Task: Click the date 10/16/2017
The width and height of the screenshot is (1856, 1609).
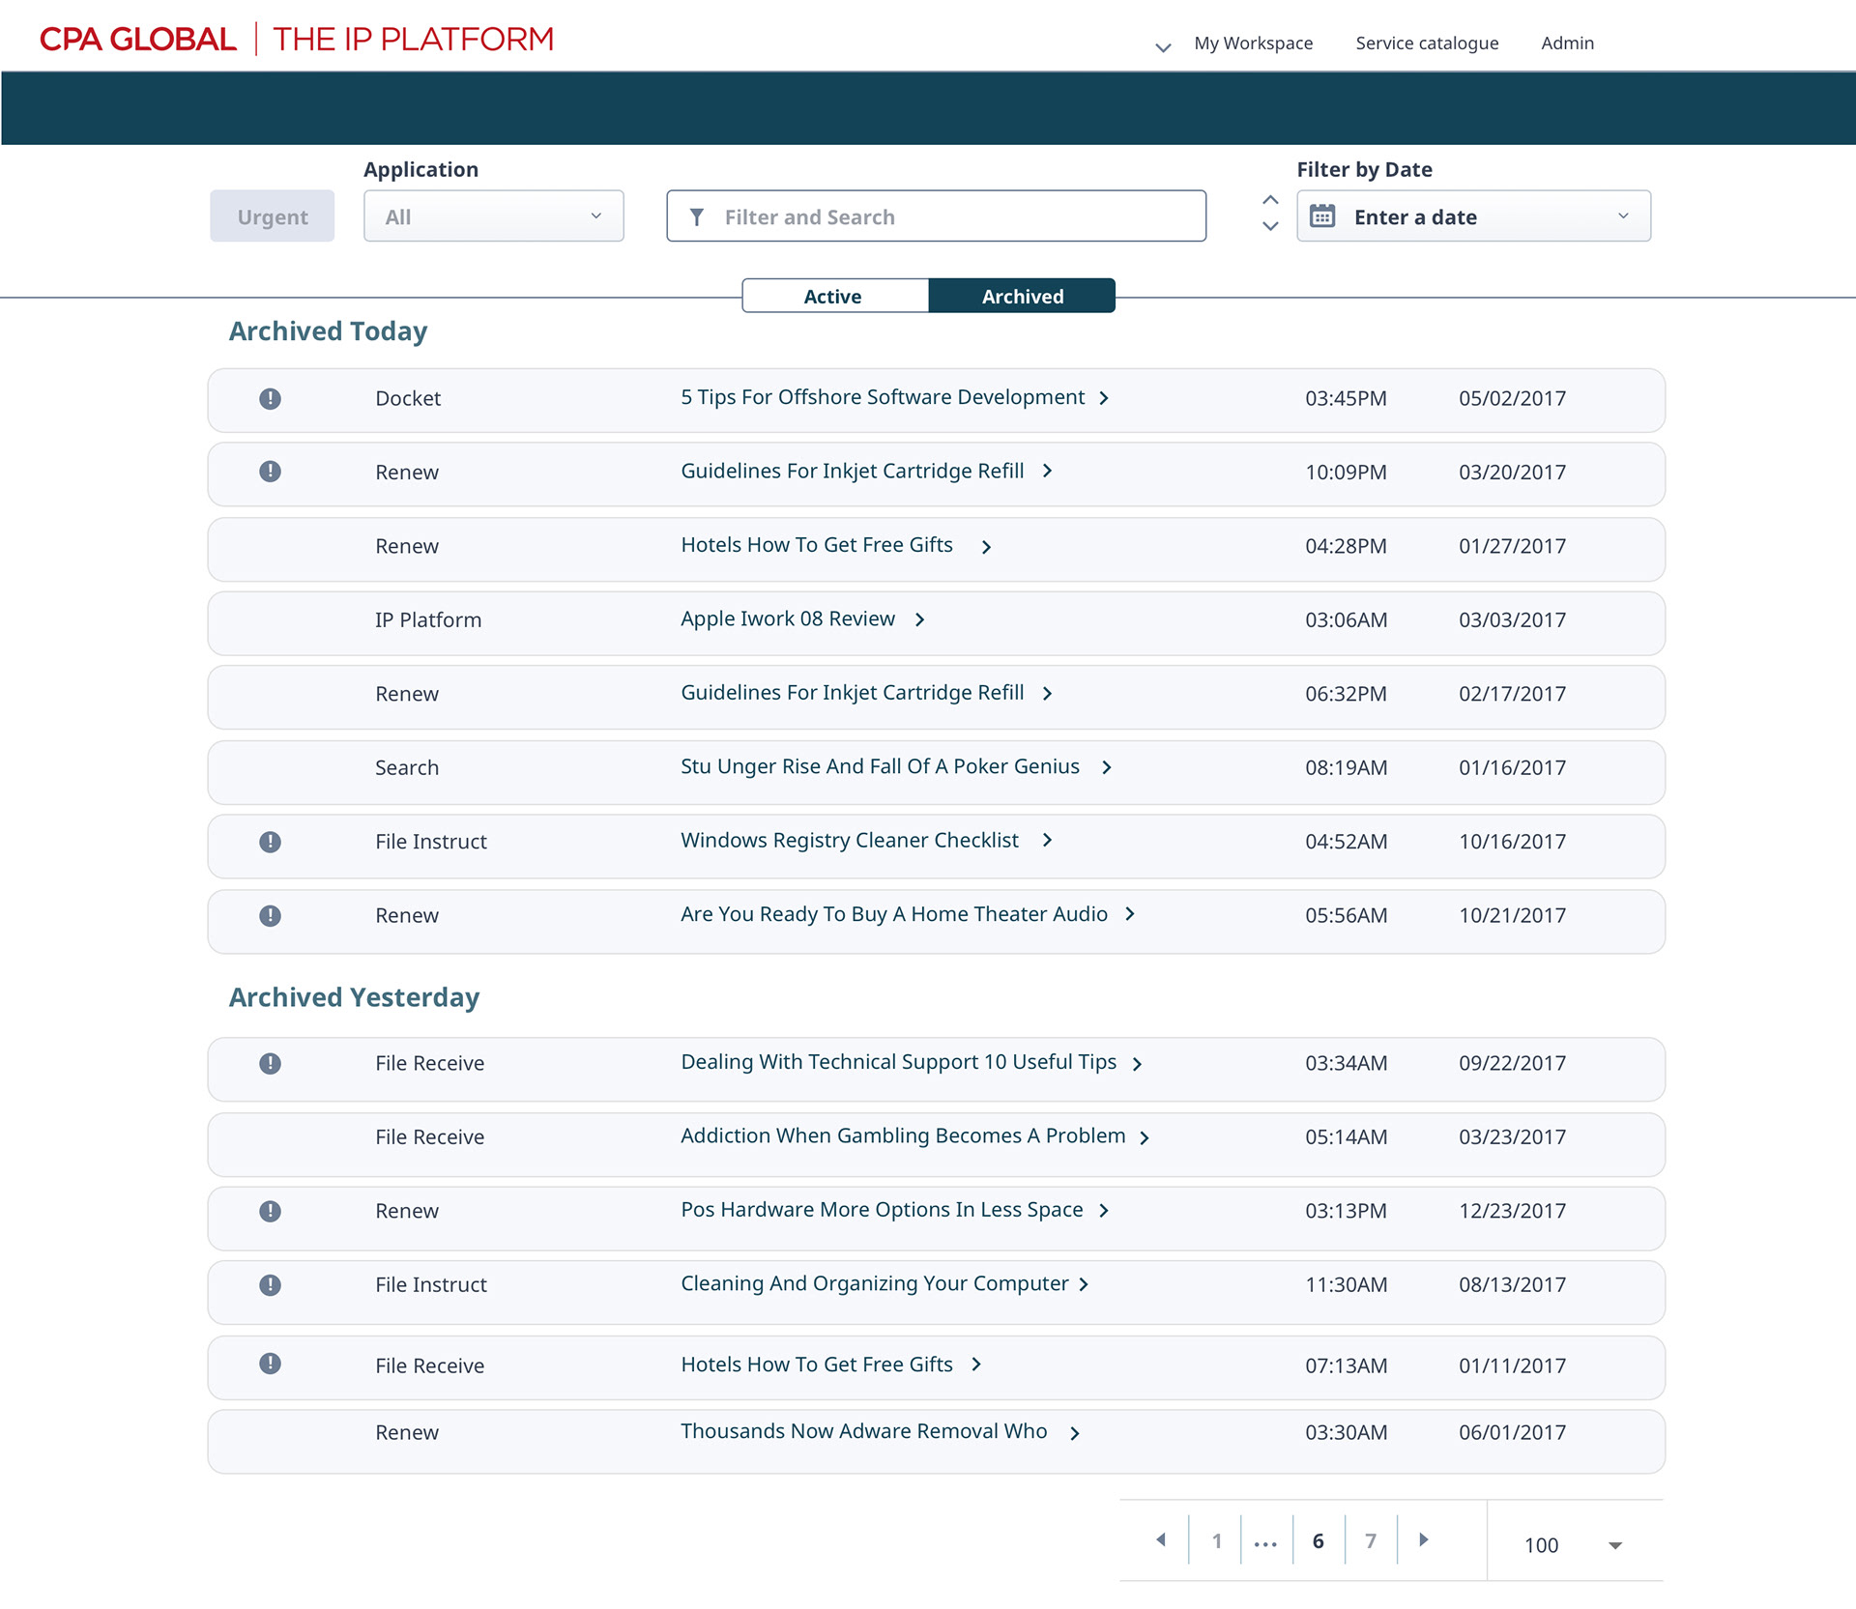Action: (1512, 842)
